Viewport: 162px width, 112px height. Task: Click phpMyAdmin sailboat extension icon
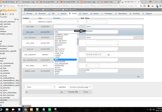153,6
